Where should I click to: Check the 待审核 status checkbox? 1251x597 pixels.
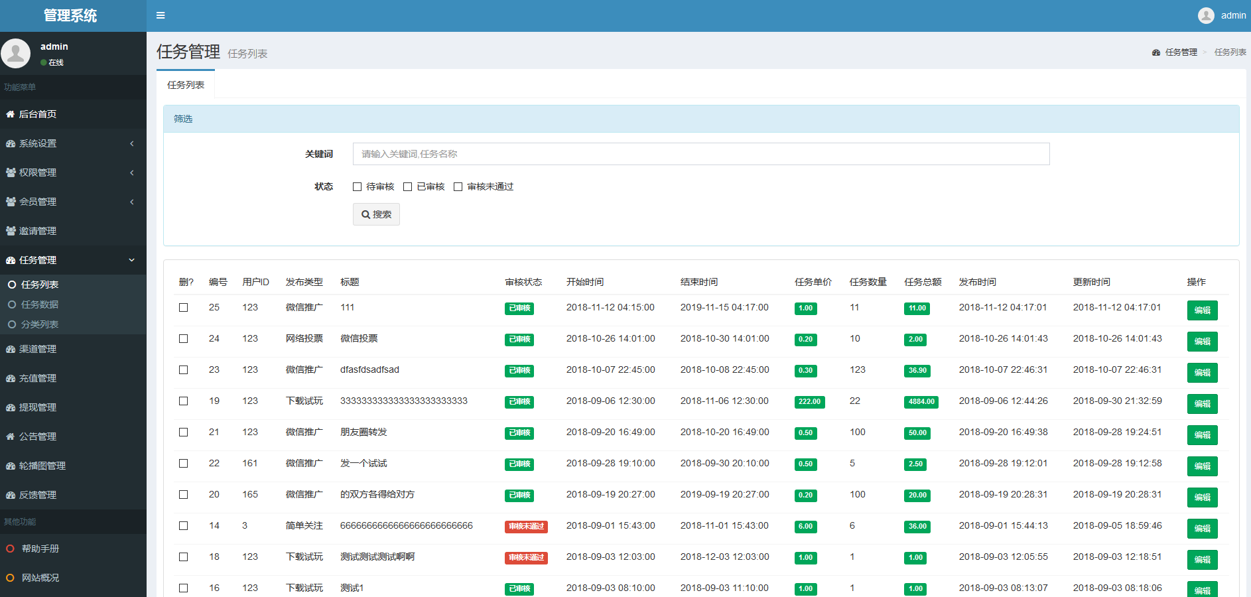[358, 187]
